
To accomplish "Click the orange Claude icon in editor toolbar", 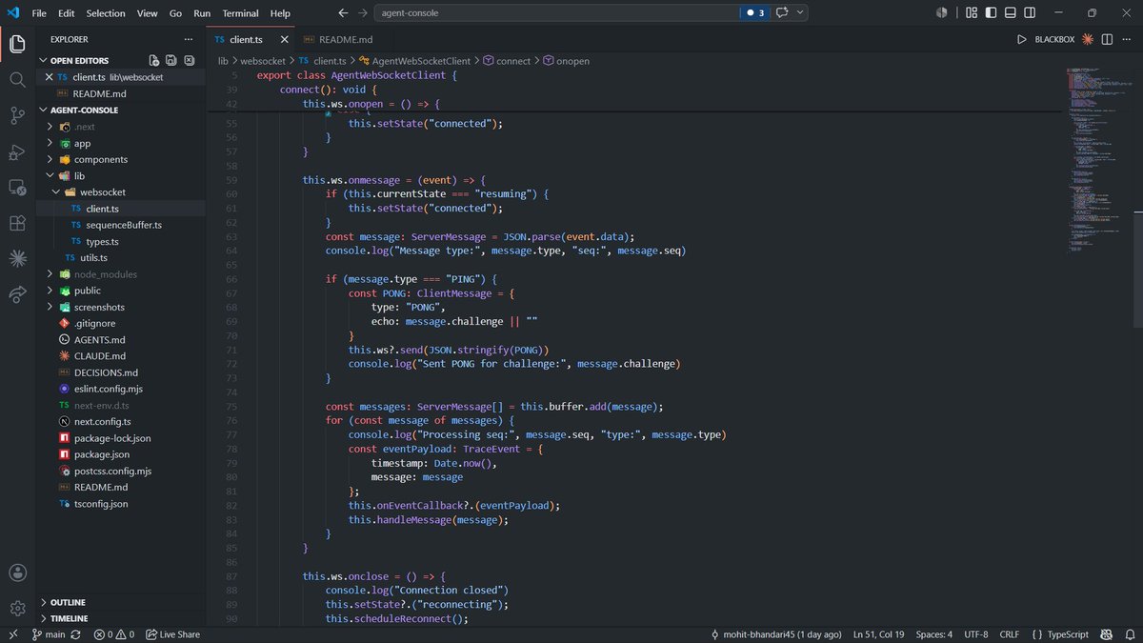I will point(1087,39).
